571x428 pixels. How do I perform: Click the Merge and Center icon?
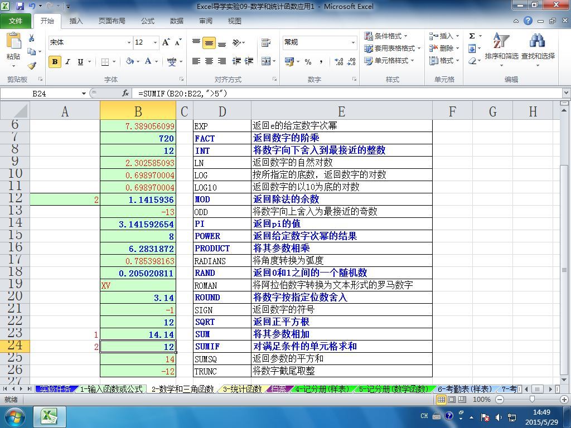coord(266,61)
